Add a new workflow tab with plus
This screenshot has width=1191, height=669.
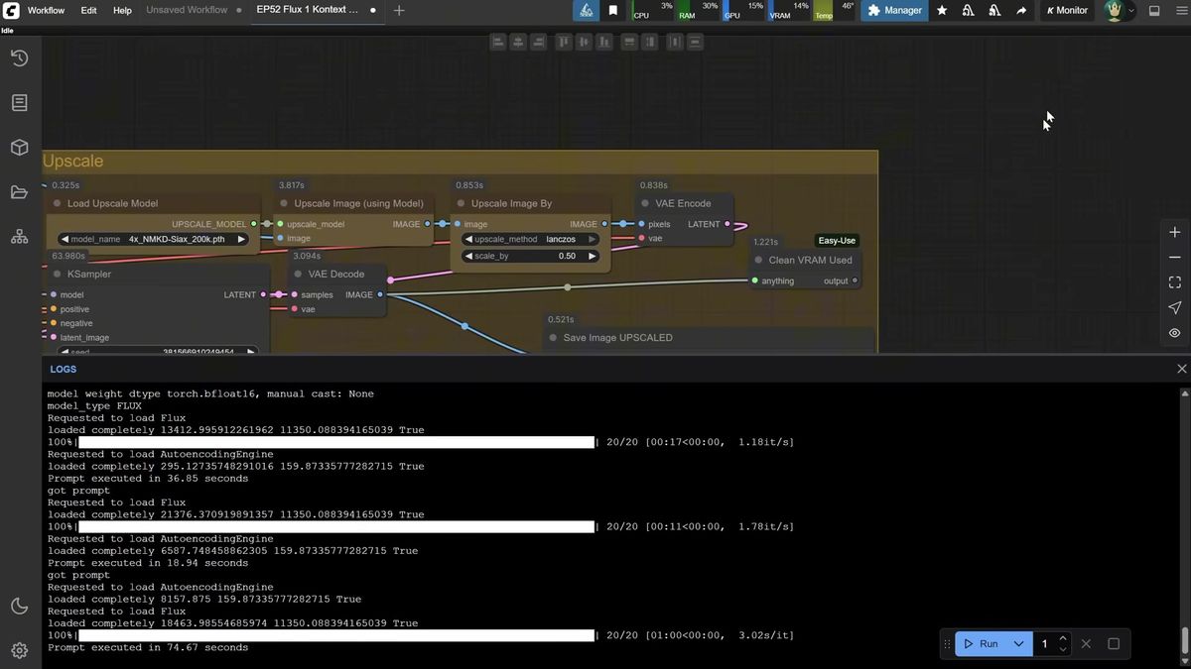click(399, 10)
